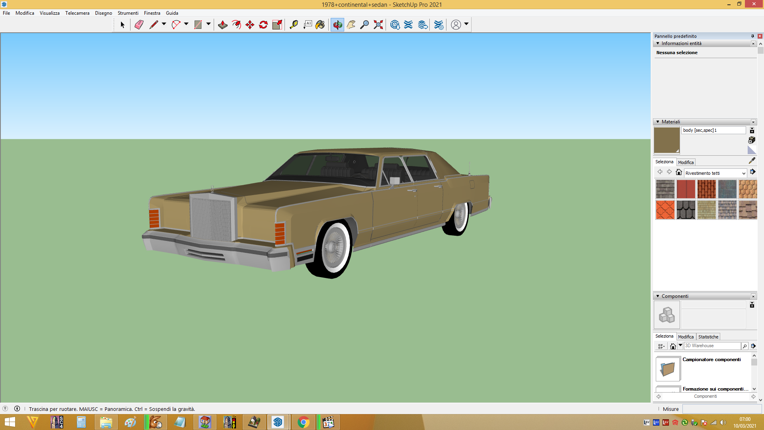Screen dimensions: 764x430
Task: Open the File menu
Action: pyautogui.click(x=6, y=13)
